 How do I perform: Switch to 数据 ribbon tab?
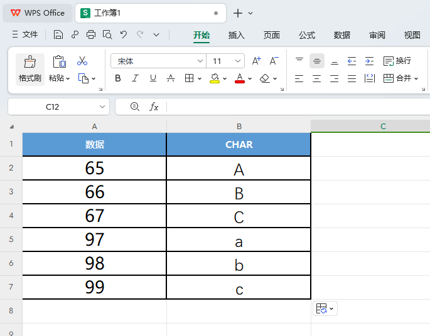click(342, 35)
